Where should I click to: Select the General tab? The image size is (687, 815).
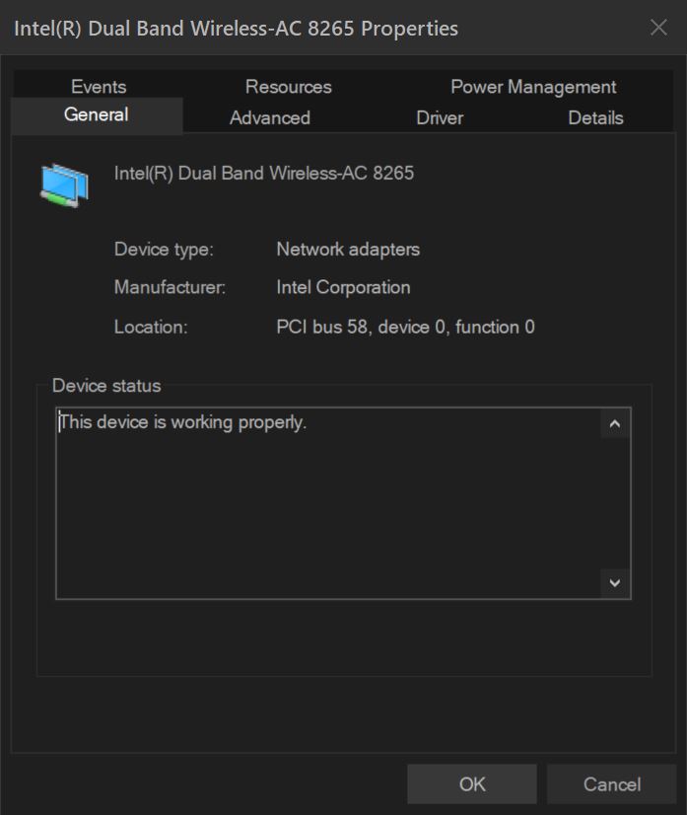pyautogui.click(x=97, y=114)
